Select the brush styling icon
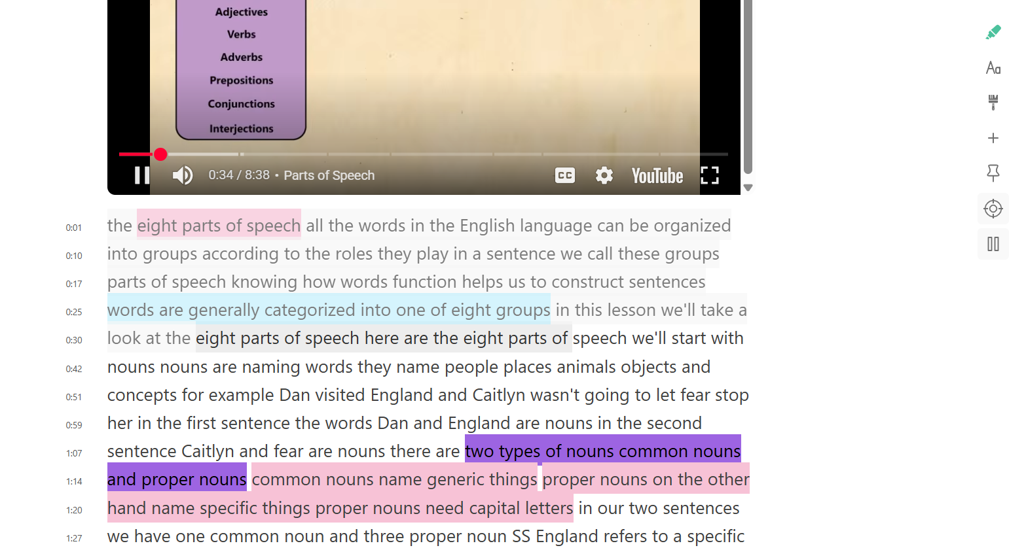The image size is (1026, 550). 993,102
